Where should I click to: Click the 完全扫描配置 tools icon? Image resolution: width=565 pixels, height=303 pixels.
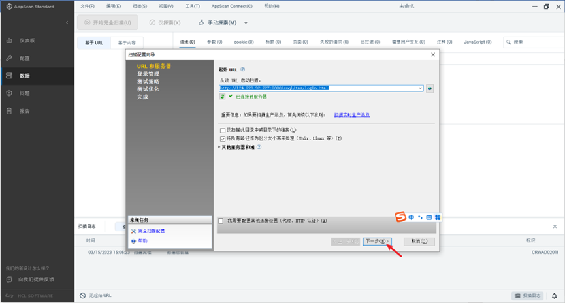(x=133, y=231)
